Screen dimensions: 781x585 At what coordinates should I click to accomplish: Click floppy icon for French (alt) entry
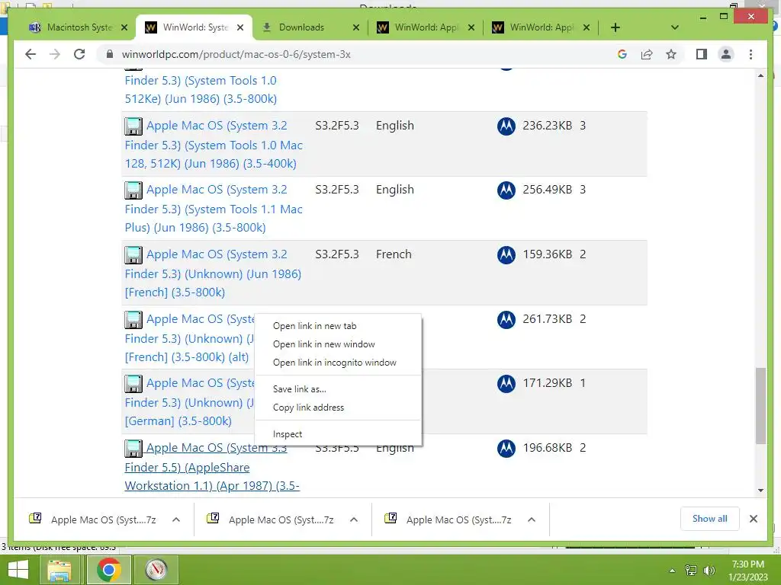click(133, 320)
